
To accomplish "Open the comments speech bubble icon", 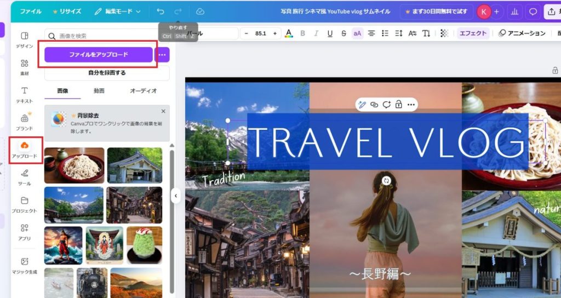I will click(532, 11).
